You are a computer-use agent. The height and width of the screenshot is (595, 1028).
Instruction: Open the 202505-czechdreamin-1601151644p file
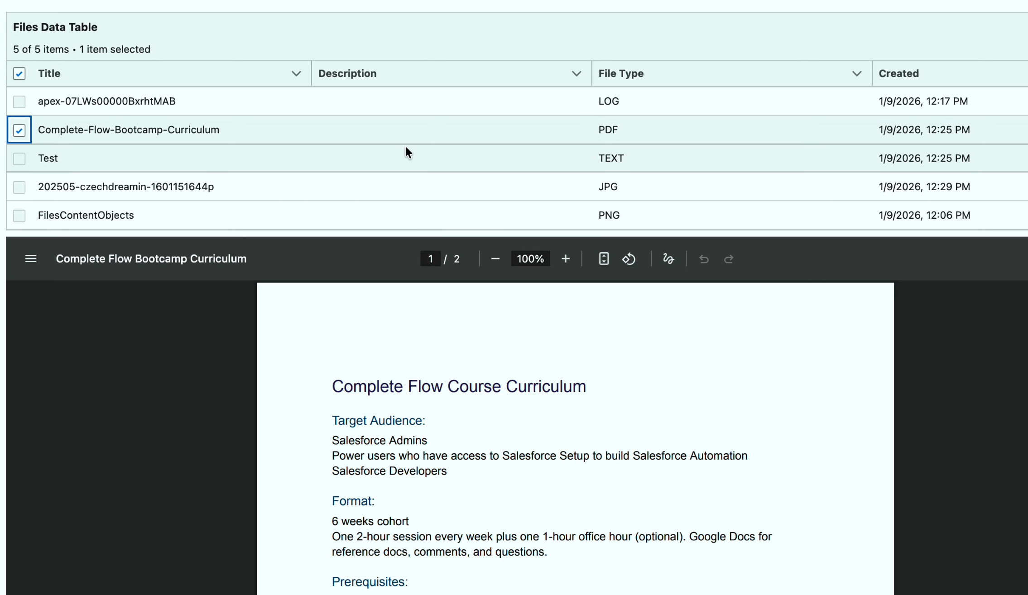tap(126, 187)
